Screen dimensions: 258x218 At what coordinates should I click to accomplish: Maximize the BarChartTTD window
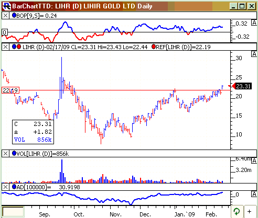[242, 6]
